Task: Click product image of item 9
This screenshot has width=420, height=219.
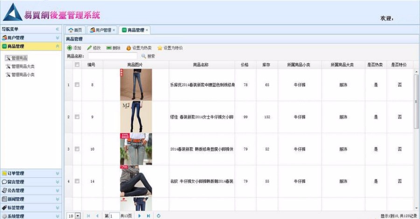Action: point(136,117)
